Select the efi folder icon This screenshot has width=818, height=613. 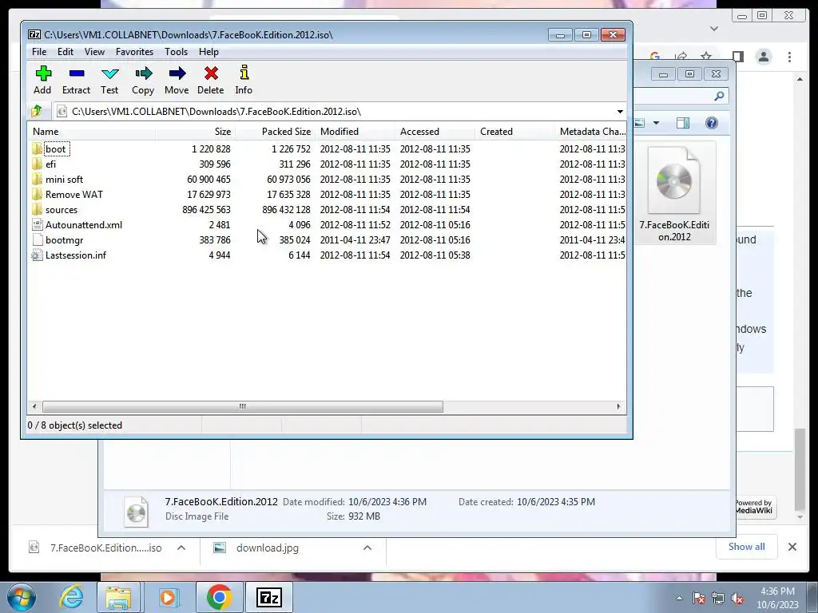coord(37,164)
